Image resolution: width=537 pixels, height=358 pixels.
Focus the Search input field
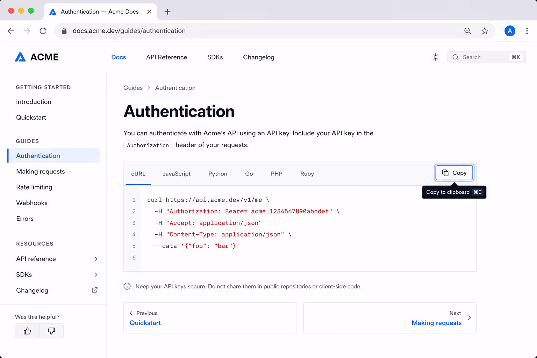pos(486,57)
